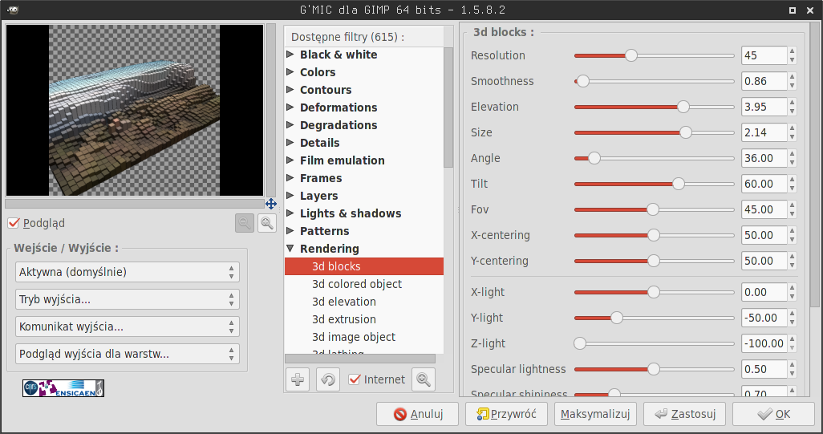This screenshot has width=823, height=434.
Task: Expand the Lights & shadows category
Action: 290,213
